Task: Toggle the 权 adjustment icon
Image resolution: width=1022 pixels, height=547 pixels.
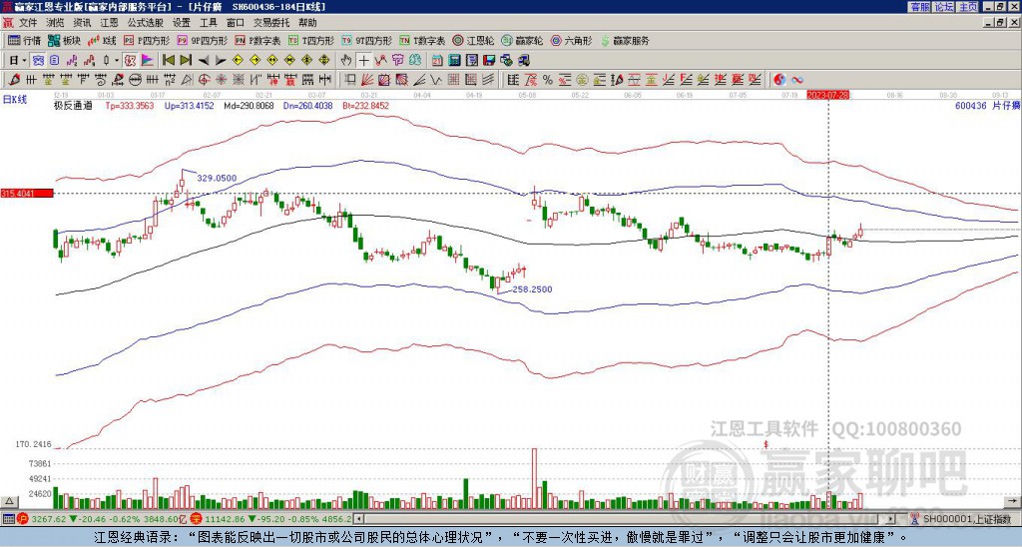Action: click(x=130, y=61)
